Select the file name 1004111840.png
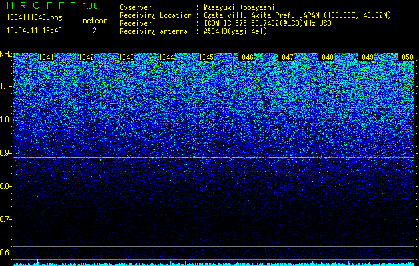Viewport: 419px width, 266px height. click(35, 18)
